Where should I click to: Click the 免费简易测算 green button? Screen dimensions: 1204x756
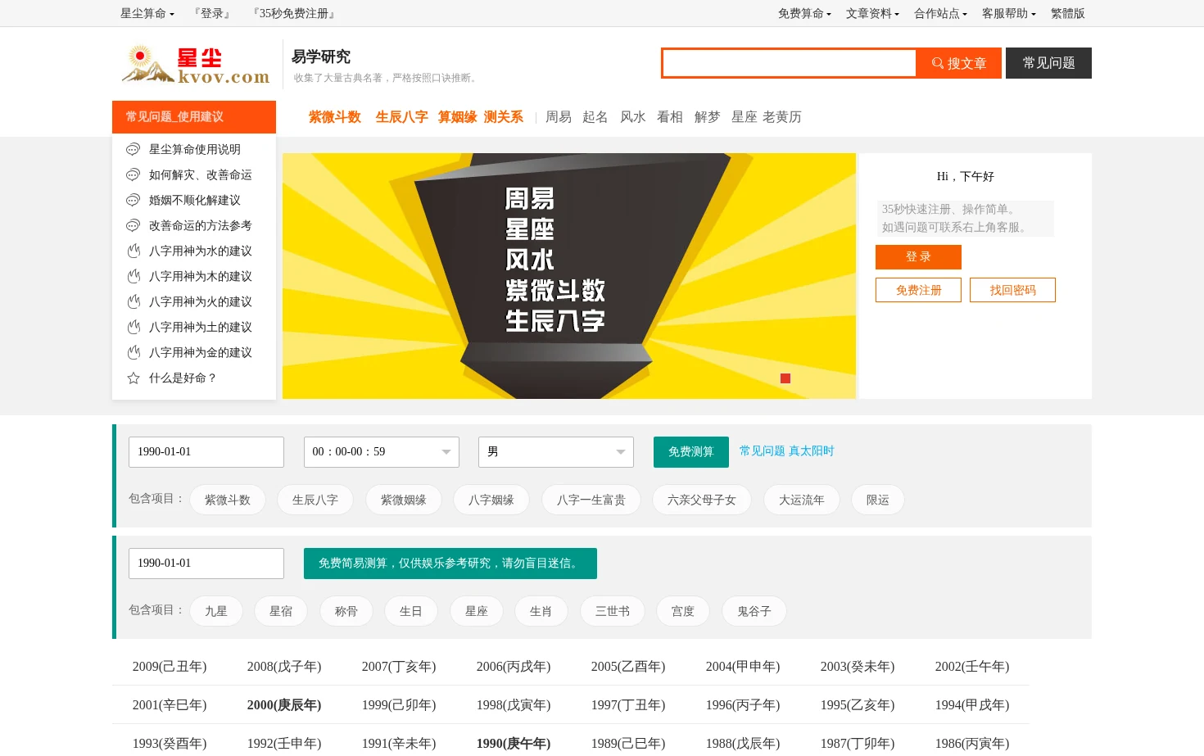coord(450,564)
